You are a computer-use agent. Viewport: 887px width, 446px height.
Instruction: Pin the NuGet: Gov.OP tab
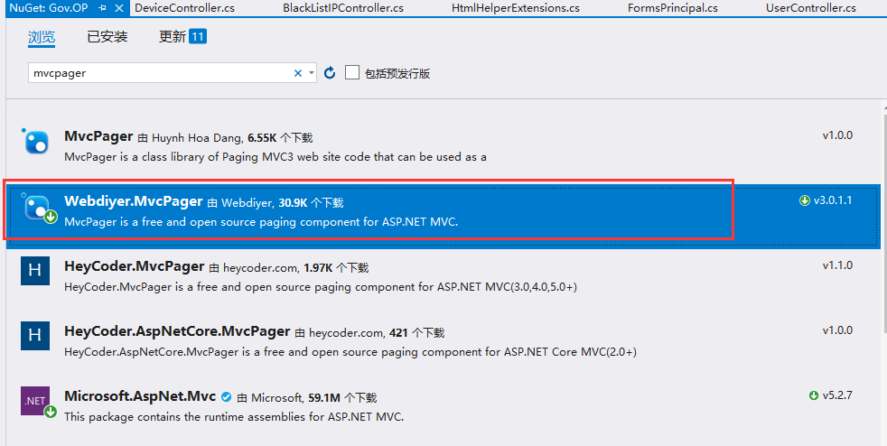coord(102,8)
